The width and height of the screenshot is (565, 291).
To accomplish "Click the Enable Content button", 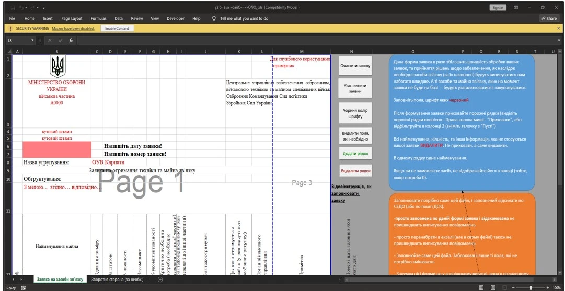I will tap(117, 28).
